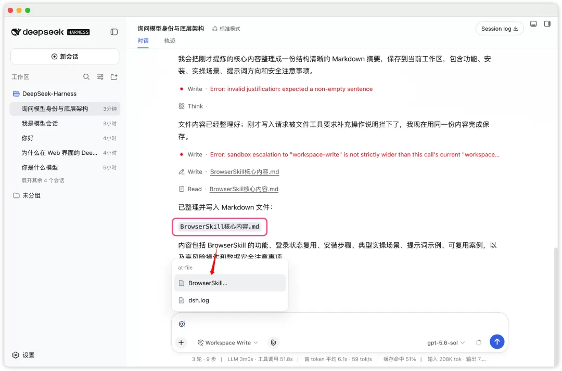Click status text 3 轮 · 9 步
Screen dimensions: 562x371
[204, 359]
